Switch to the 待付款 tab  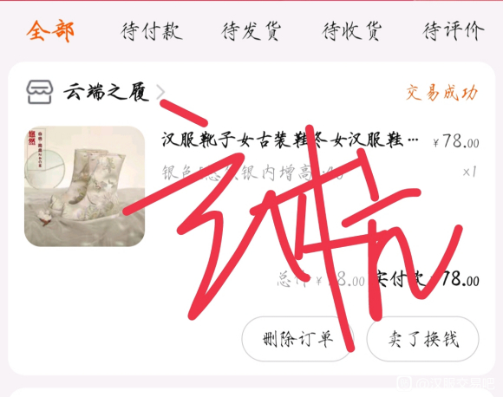tap(152, 31)
